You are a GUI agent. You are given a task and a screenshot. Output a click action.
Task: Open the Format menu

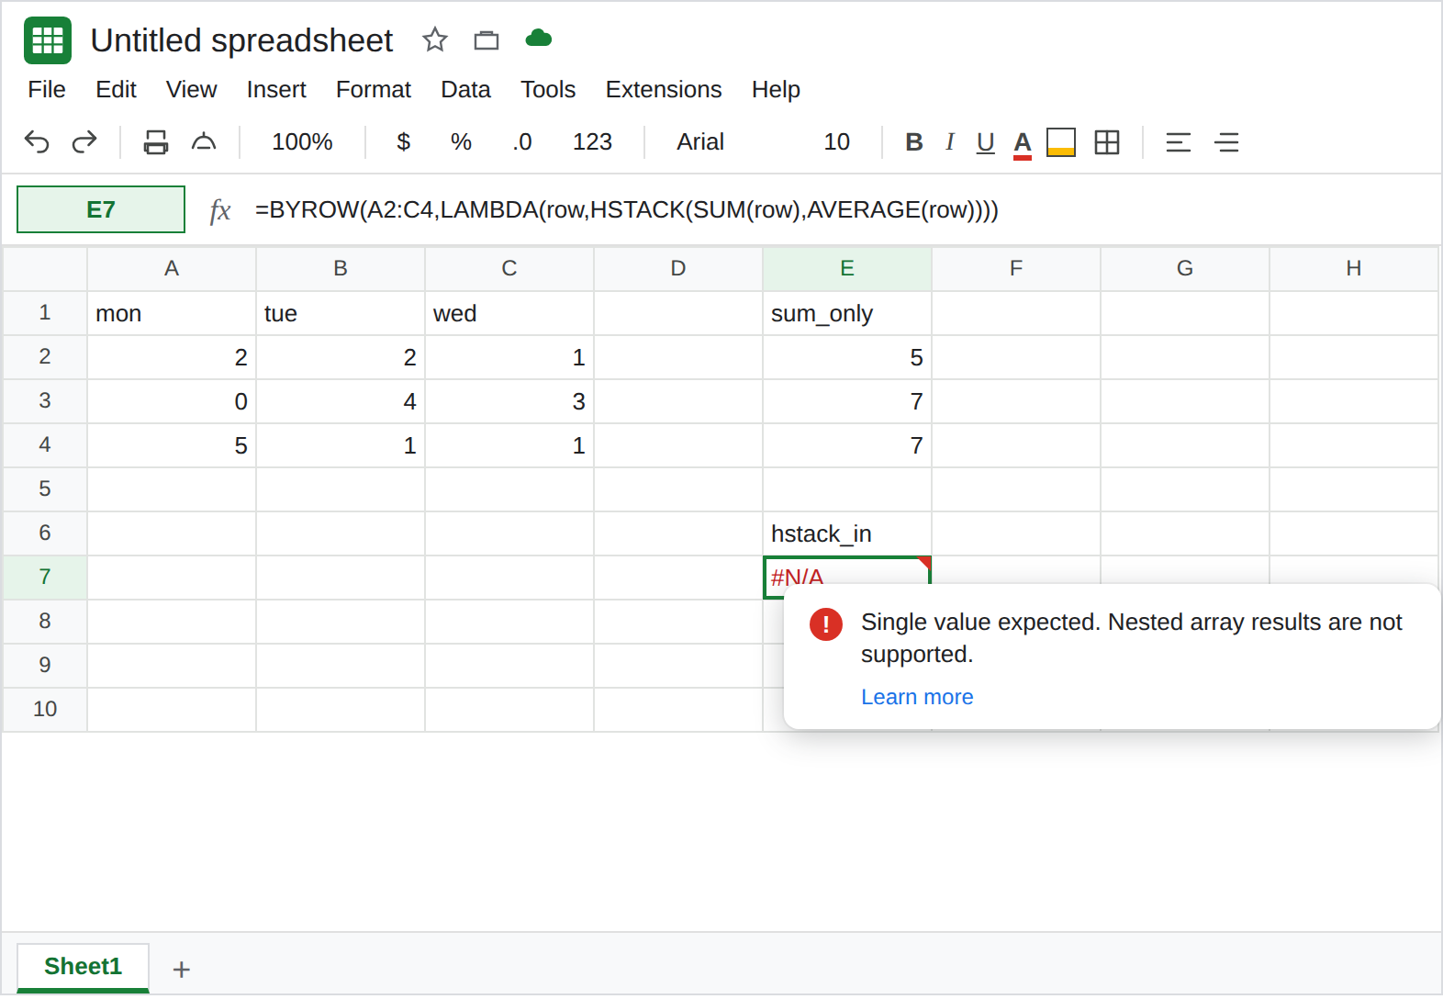tap(374, 89)
